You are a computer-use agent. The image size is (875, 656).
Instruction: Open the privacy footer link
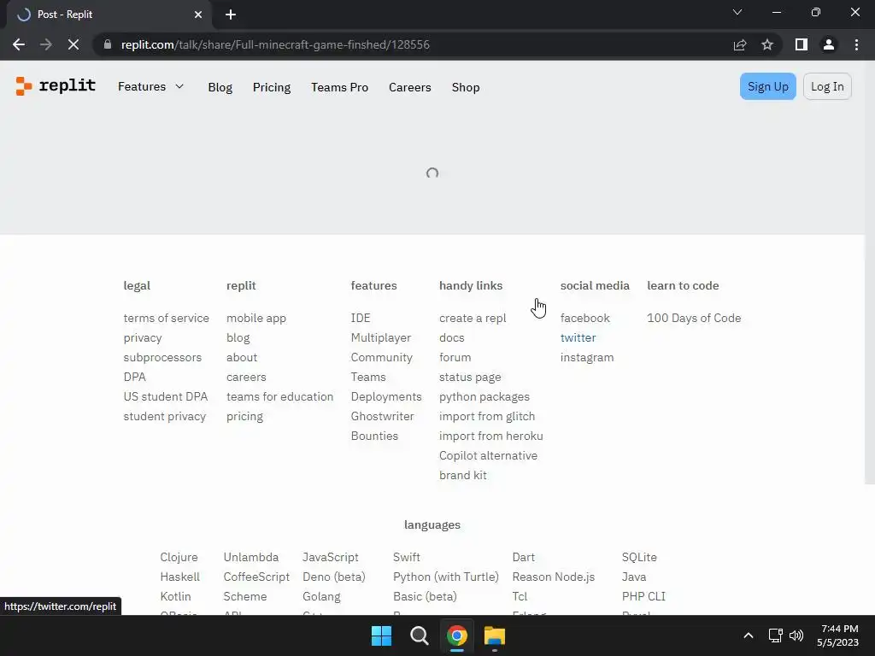click(143, 338)
